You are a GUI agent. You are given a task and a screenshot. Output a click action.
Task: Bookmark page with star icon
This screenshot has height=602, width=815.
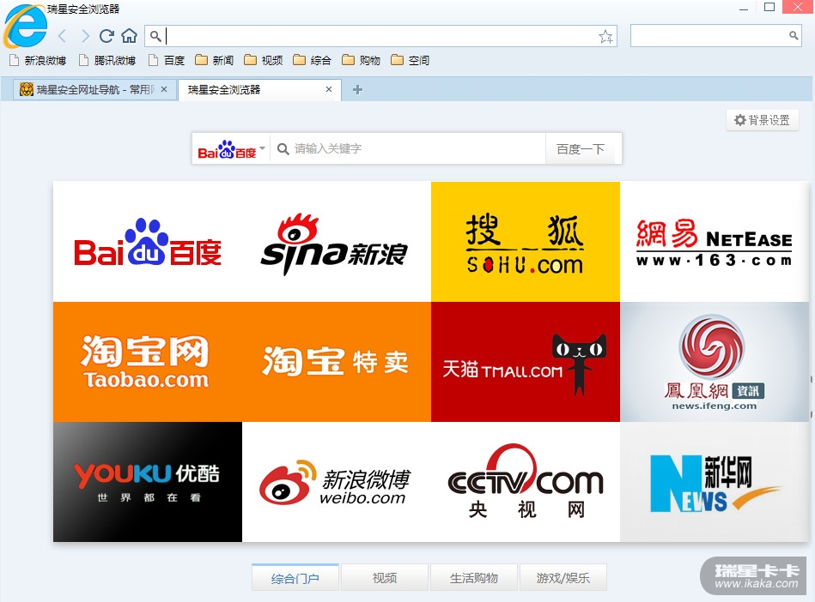pos(605,36)
